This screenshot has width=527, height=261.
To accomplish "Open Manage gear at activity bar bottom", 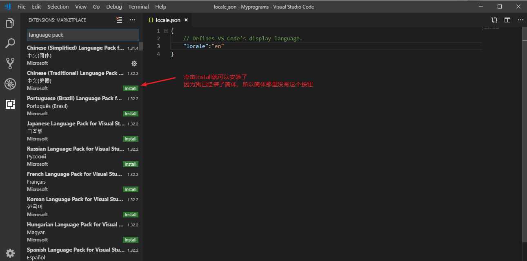I will pyautogui.click(x=10, y=253).
